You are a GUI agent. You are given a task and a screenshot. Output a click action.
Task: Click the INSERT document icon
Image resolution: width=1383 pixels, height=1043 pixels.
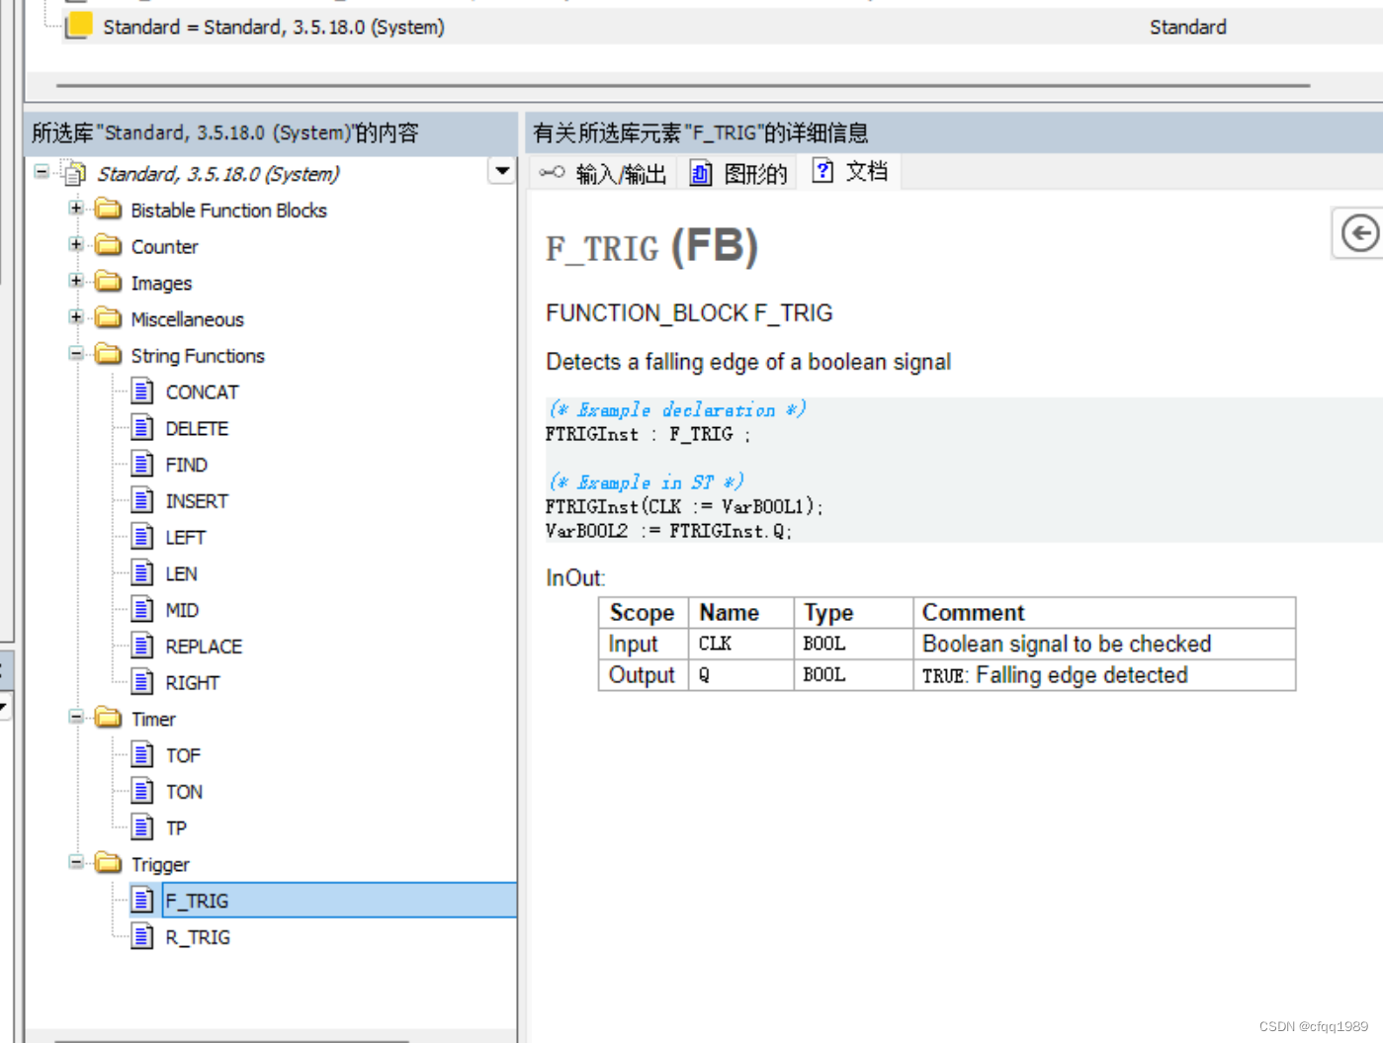pos(142,501)
